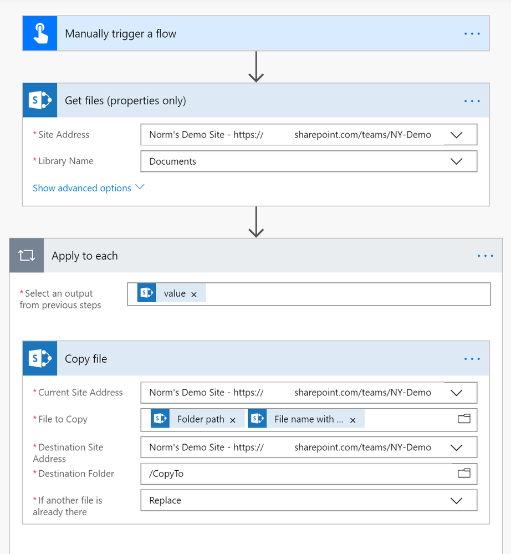511x554 pixels.
Task: Open folder picker for Destination Folder
Action: pos(464,473)
